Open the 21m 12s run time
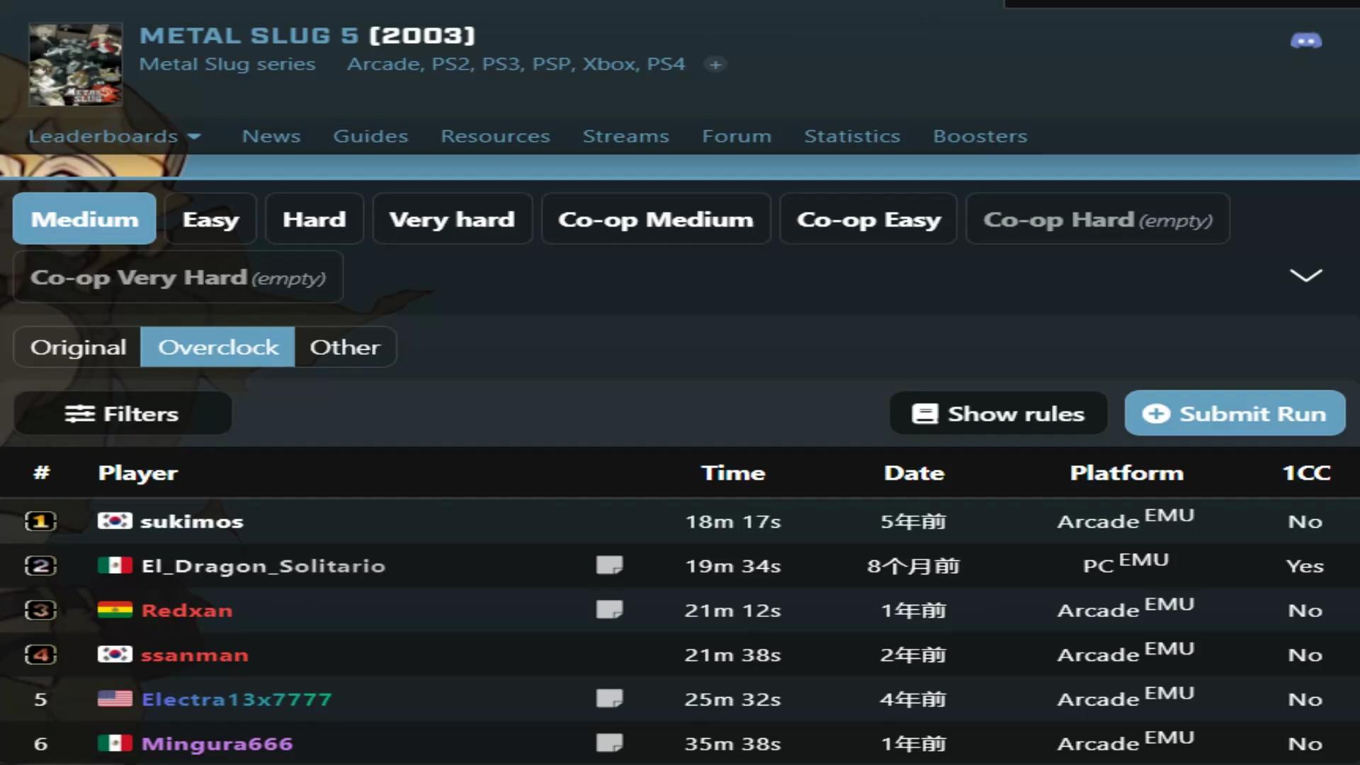This screenshot has height=765, width=1360. (x=732, y=611)
